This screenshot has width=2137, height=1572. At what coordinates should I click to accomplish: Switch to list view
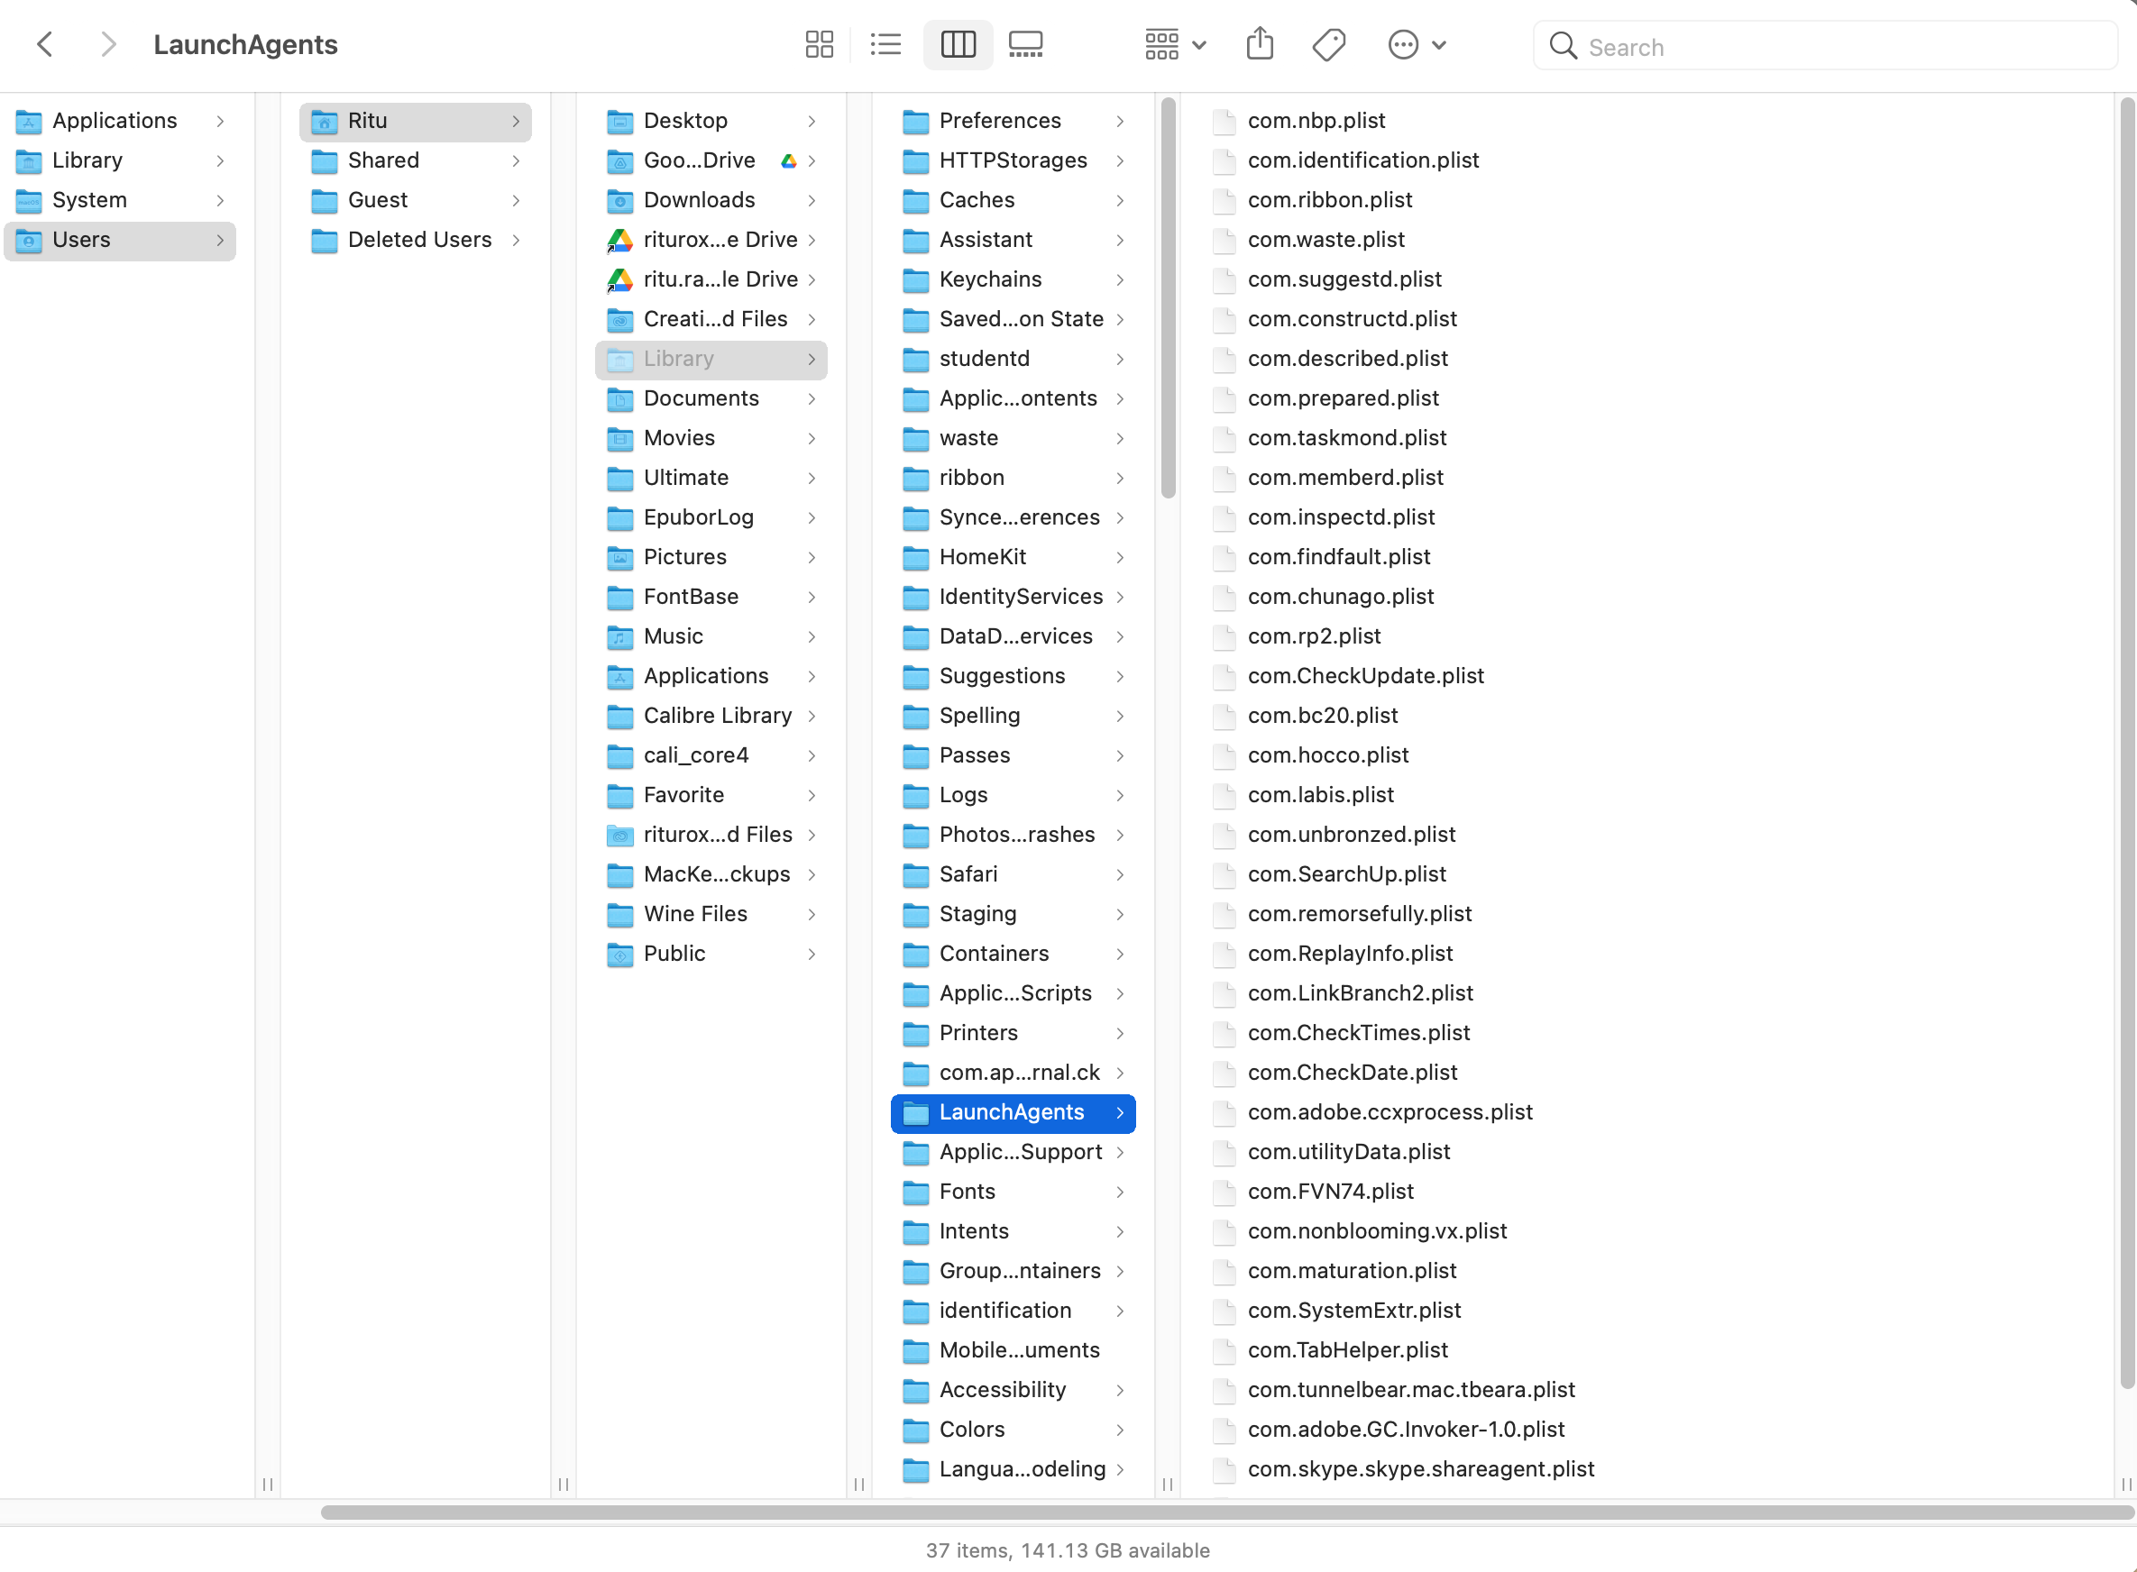coord(885,45)
